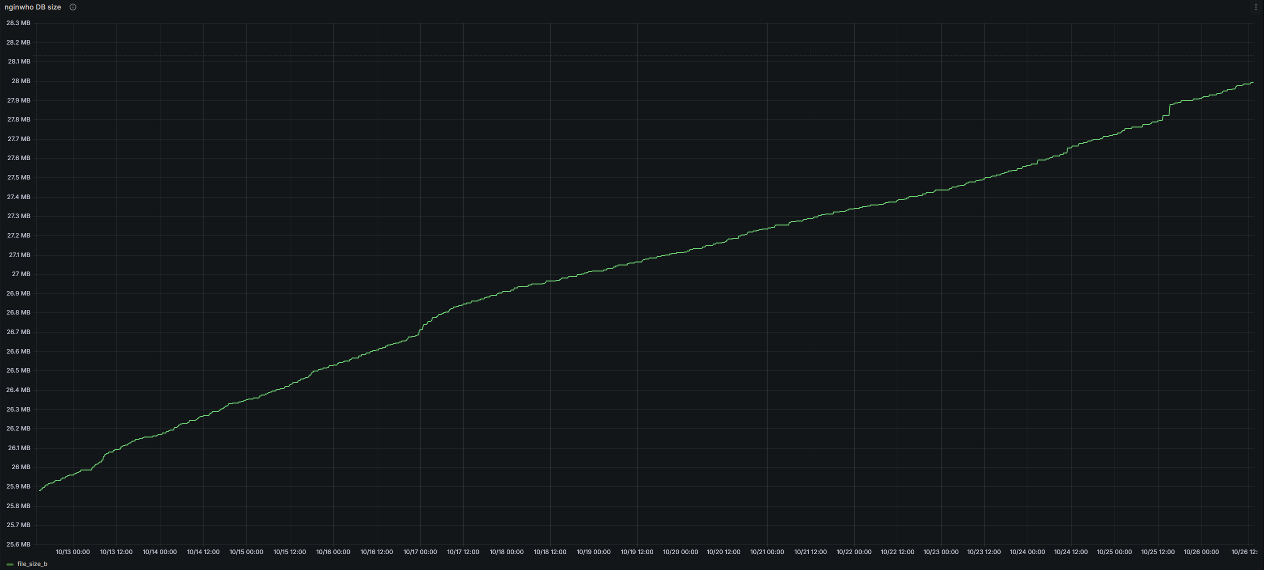
Task: Click the nginwho DB size panel title
Action: 32,7
